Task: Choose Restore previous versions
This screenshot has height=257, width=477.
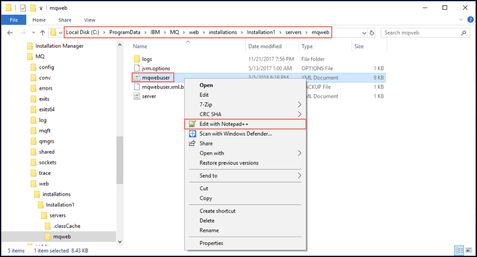Action: tap(245, 163)
